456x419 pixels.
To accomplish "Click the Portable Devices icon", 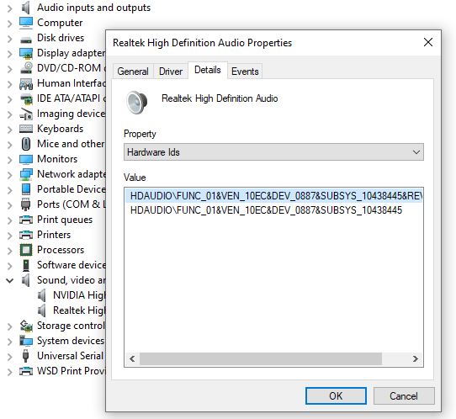I will pos(26,189).
